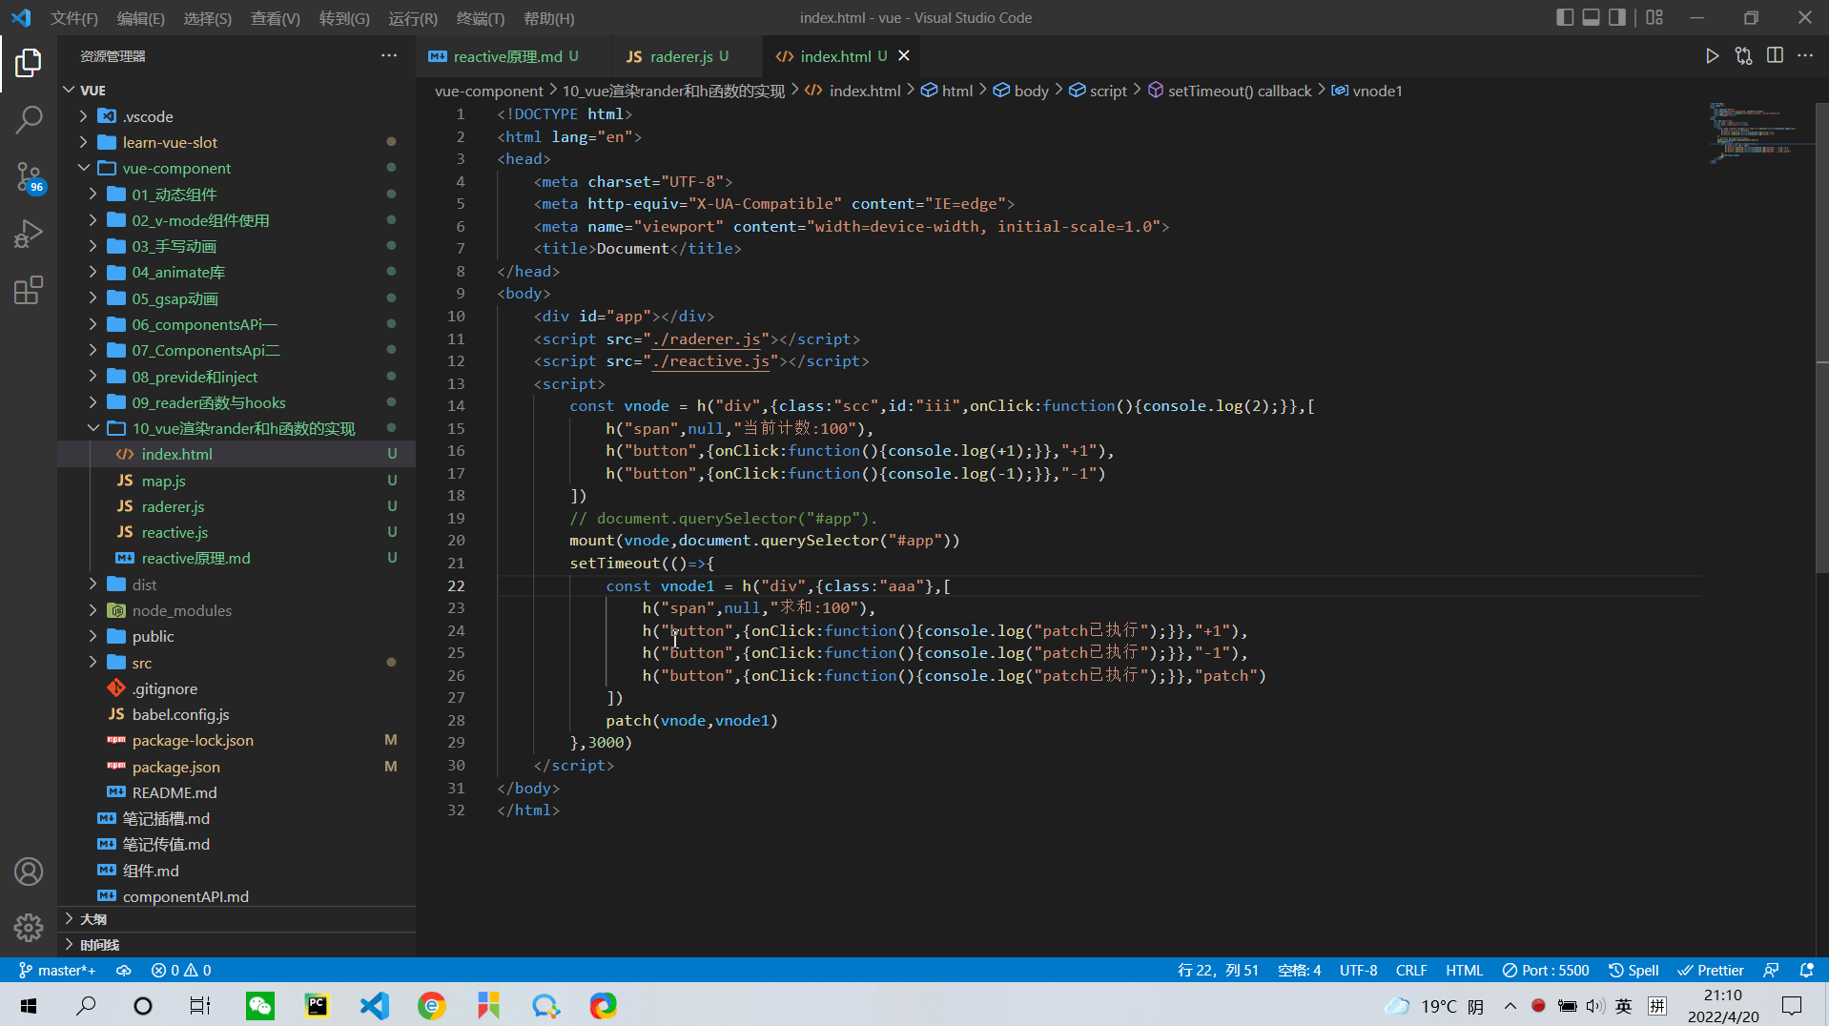Open the Search view in activity bar

click(x=29, y=120)
